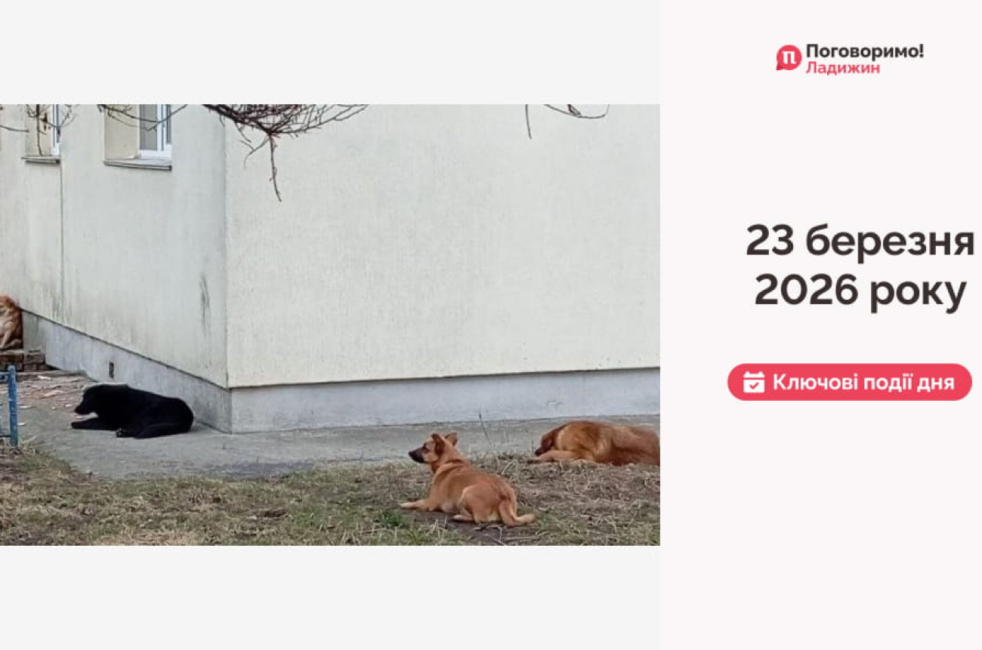Screen dimensions: 982x650
Task: Click the calendar icon in the red badge
Action: [753, 382]
